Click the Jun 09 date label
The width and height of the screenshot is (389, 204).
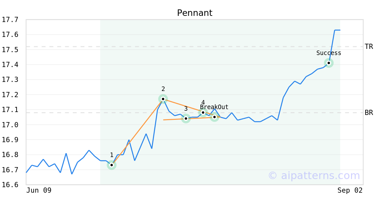coord(39,190)
